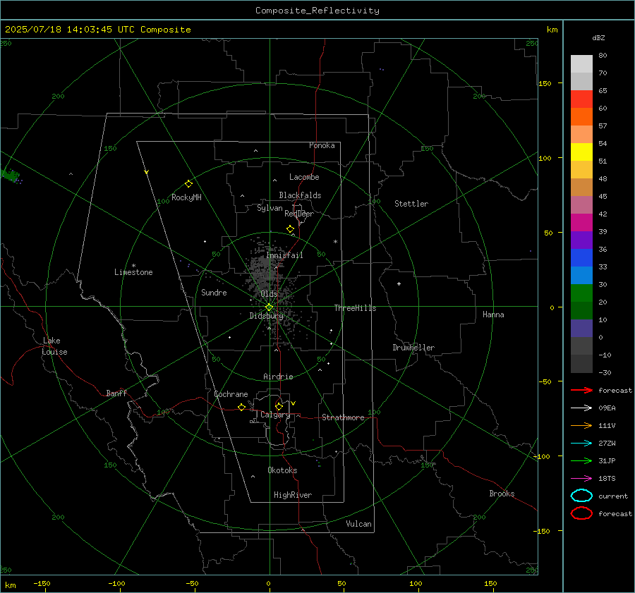Click the Brooks label
Viewport: 635px width, 593px height.
pyautogui.click(x=502, y=494)
